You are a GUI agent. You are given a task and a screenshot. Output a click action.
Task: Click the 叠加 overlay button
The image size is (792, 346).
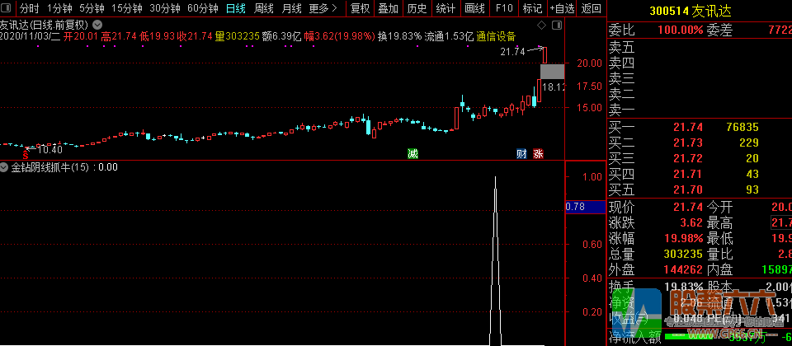coord(389,8)
